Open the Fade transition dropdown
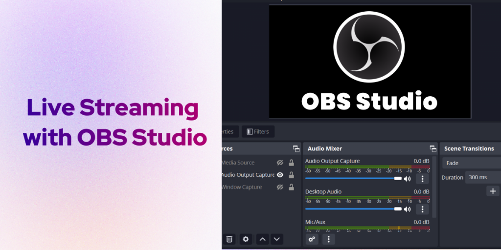 tap(472, 163)
